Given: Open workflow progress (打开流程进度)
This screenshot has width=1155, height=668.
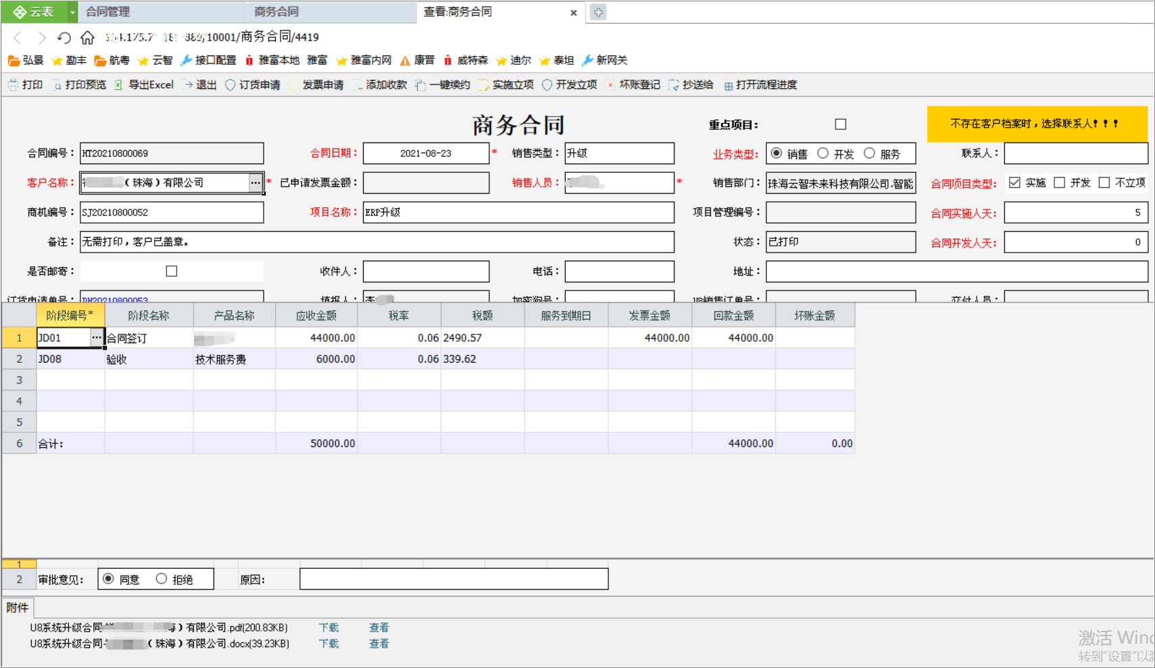Looking at the screenshot, I should point(760,85).
